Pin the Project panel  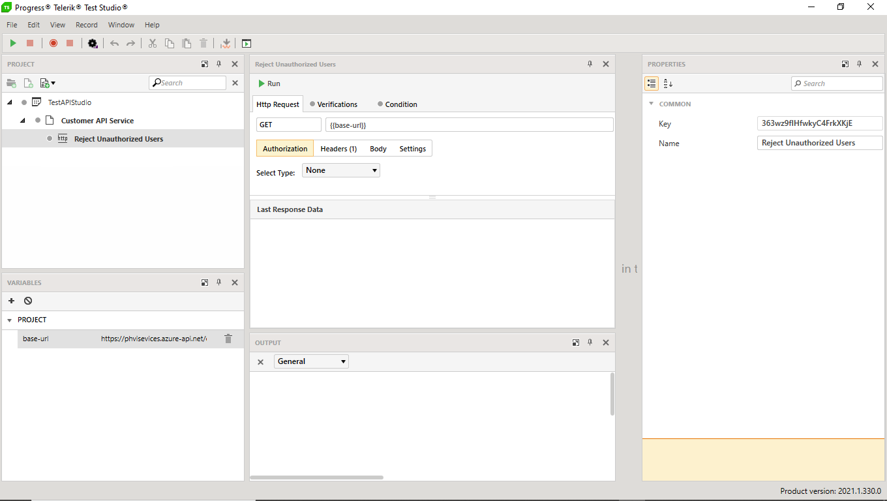(x=219, y=64)
